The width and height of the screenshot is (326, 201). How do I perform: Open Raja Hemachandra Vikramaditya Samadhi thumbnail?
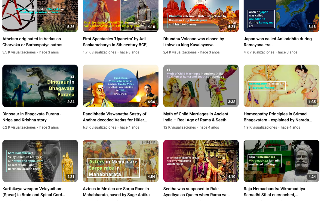click(281, 161)
